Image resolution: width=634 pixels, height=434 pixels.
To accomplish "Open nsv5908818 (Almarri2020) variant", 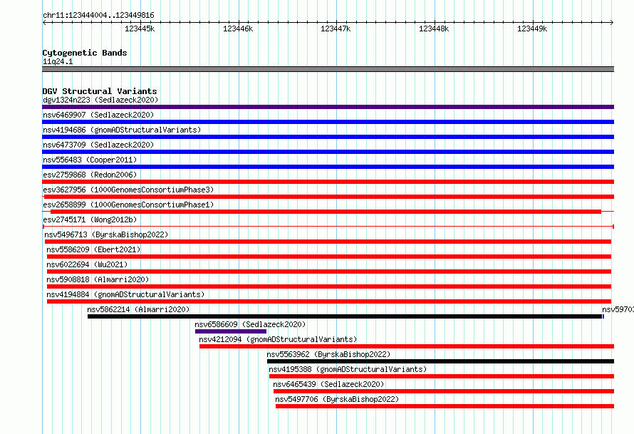I will point(98,279).
